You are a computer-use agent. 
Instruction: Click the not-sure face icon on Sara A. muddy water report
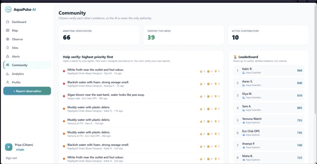pyautogui.click(x=208, y=121)
